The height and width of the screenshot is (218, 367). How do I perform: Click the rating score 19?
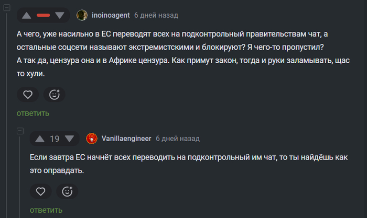click(x=55, y=139)
